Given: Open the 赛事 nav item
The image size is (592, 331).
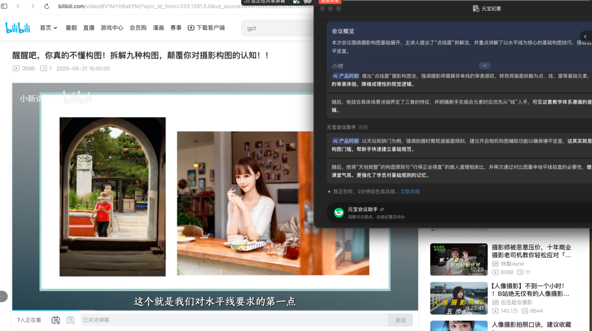Looking at the screenshot, I should click(x=175, y=28).
